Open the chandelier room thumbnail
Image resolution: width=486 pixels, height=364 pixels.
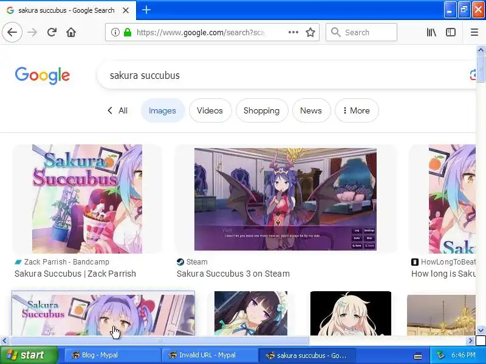tap(442, 315)
